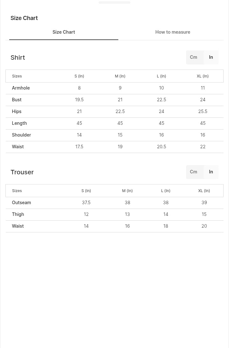The height and width of the screenshot is (348, 229).
Task: Click the Shirt XL (In) column header
Action: click(x=203, y=76)
